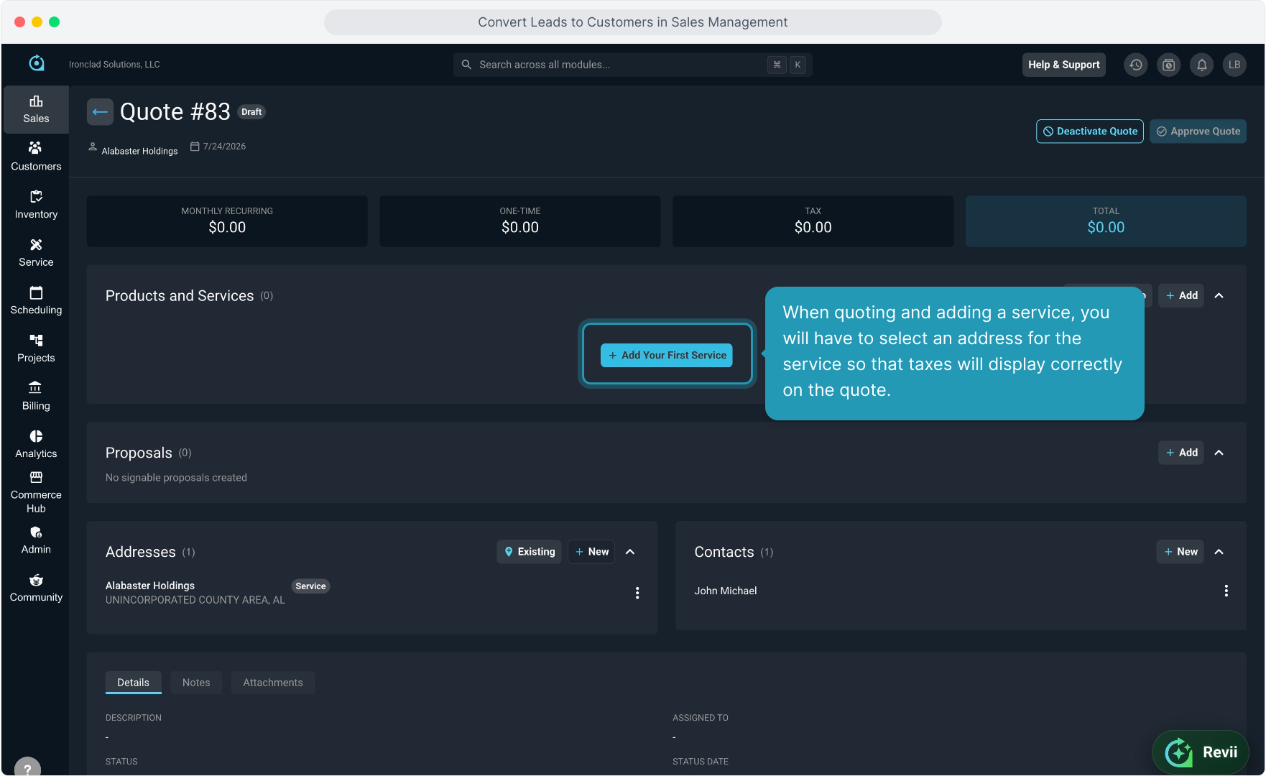Open the timer icon in header
The width and height of the screenshot is (1266, 776).
[1169, 65]
